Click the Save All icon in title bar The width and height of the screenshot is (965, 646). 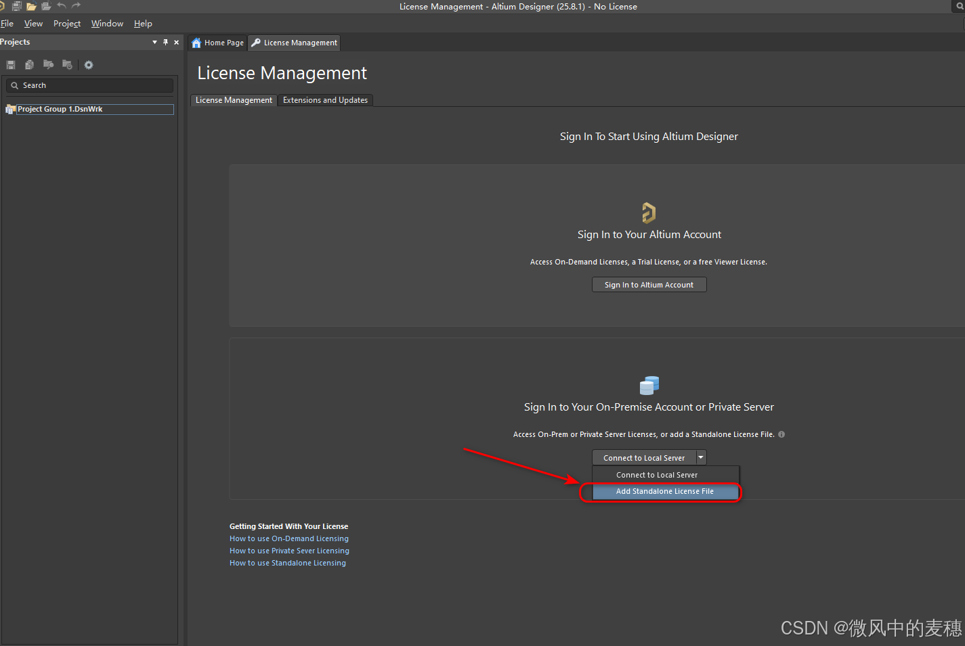click(17, 6)
